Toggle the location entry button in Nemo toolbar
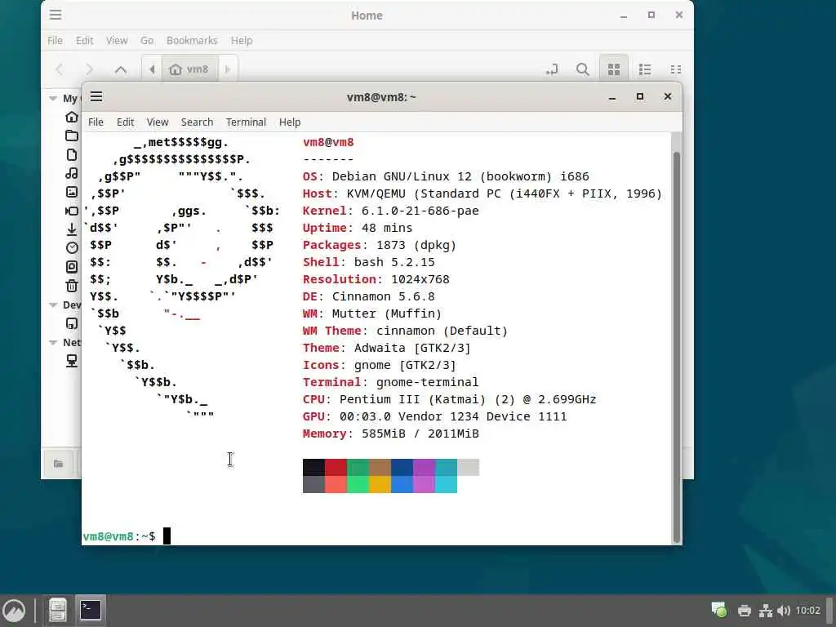The height and width of the screenshot is (627, 836). tap(552, 69)
